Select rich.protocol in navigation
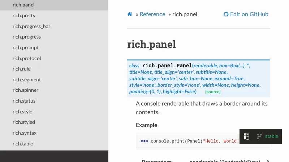The height and width of the screenshot is (162, 289). pyautogui.click(x=26, y=58)
